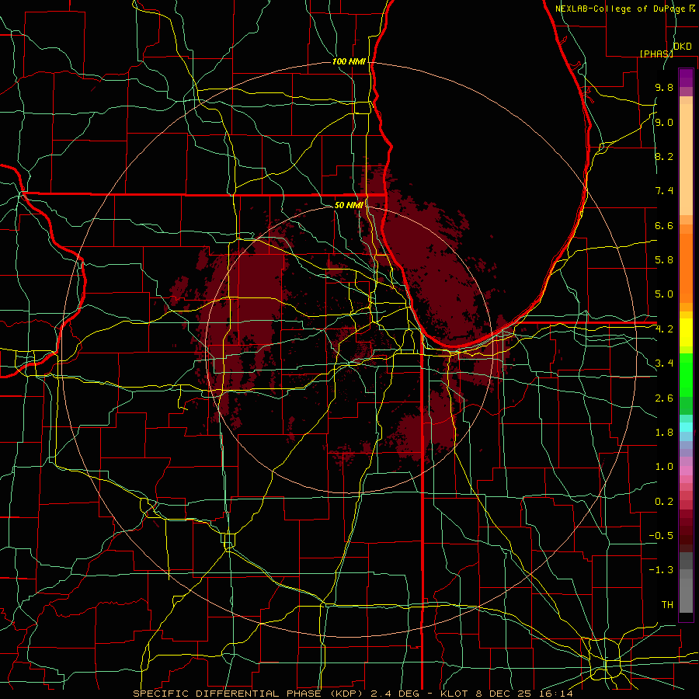This screenshot has height=699, width=699.
Task: Click the 9.0 value on the color scale
Action: pyautogui.click(x=664, y=122)
